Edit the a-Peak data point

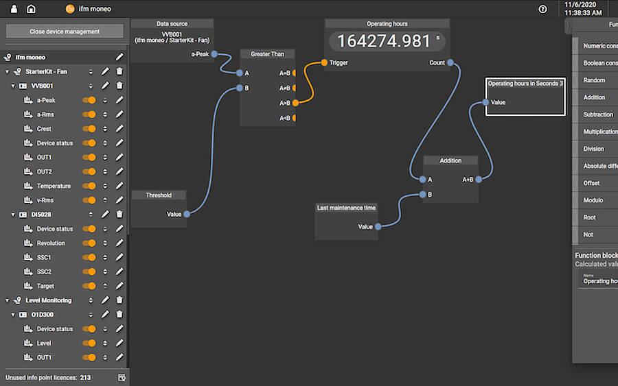pyautogui.click(x=119, y=100)
